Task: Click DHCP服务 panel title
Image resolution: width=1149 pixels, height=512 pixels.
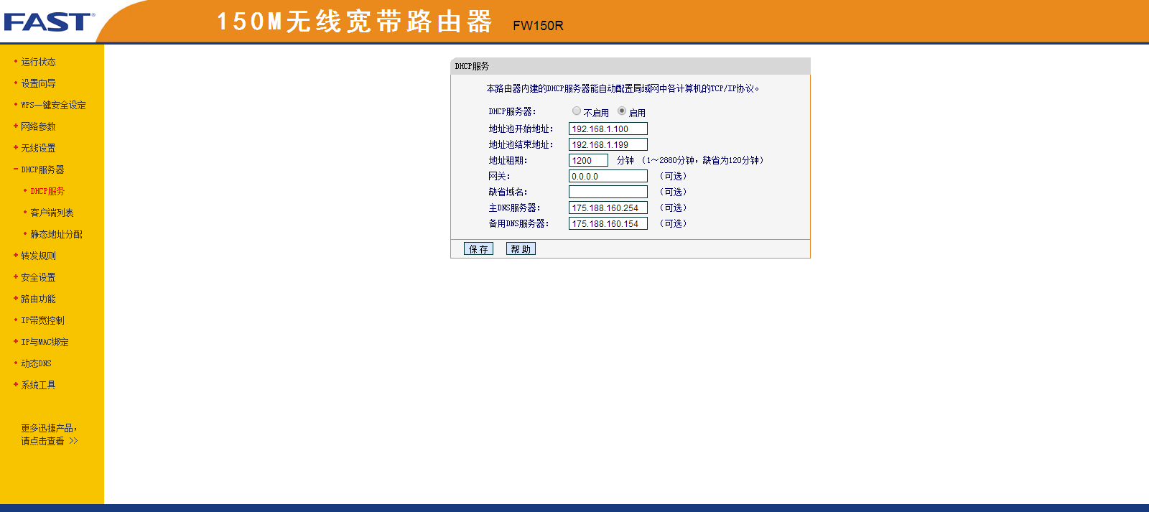Action: pyautogui.click(x=472, y=66)
